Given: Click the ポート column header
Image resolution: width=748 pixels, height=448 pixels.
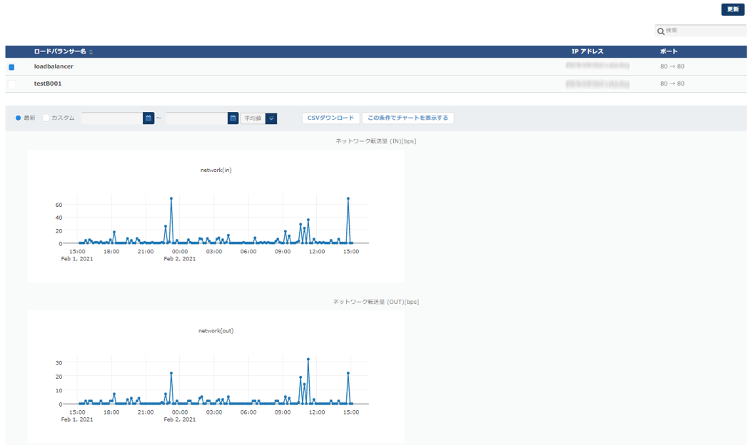Looking at the screenshot, I should click(x=669, y=52).
